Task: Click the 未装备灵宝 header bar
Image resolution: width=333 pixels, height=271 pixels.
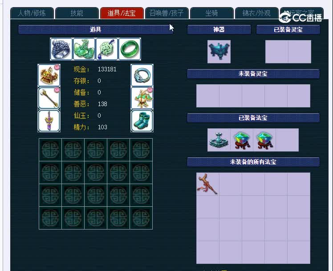Action: point(253,74)
